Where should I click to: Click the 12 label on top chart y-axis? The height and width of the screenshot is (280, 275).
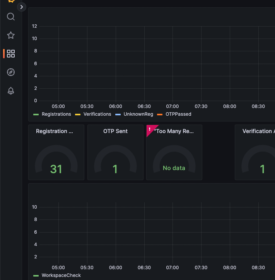(x=34, y=26)
